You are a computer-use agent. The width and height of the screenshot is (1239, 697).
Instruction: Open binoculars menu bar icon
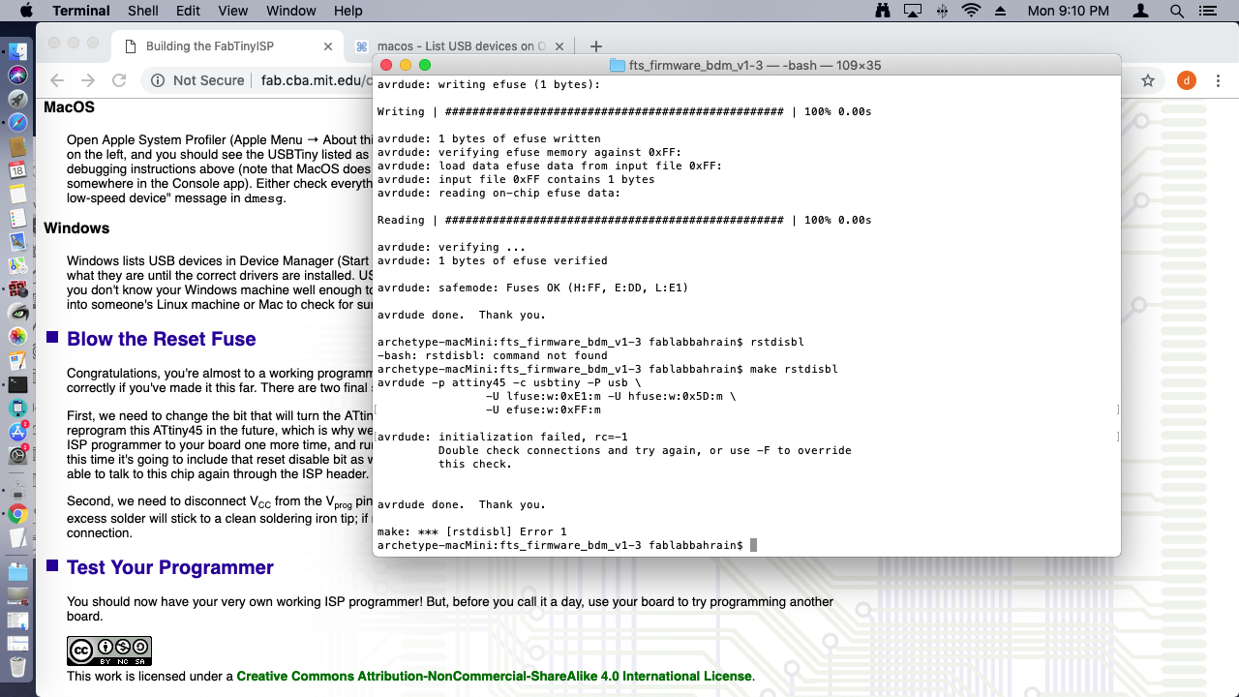point(882,11)
